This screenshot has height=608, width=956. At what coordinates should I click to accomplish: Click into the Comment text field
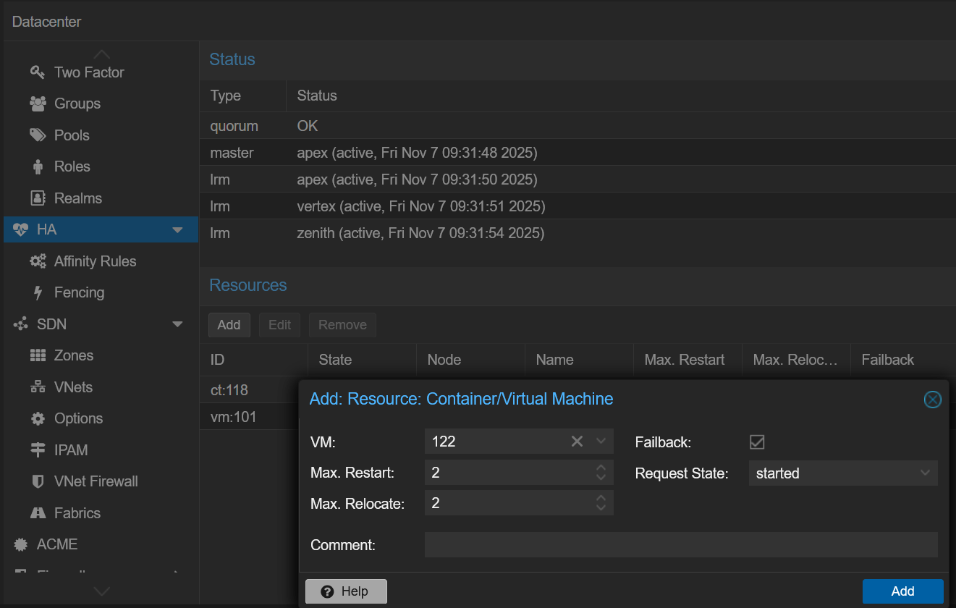pos(680,545)
